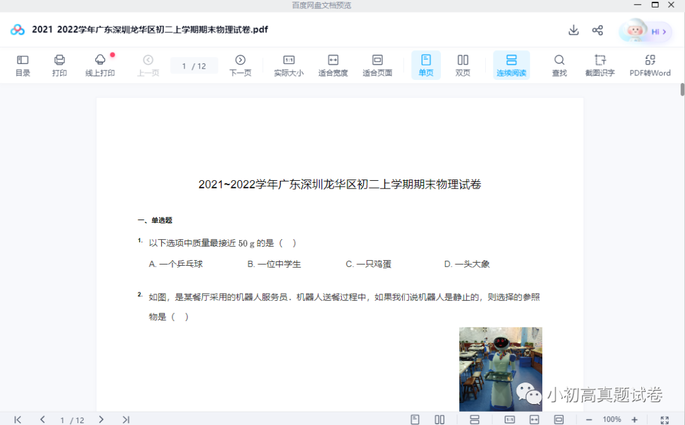
Task: Click the 一、单选题 section heading
Action: pos(155,220)
